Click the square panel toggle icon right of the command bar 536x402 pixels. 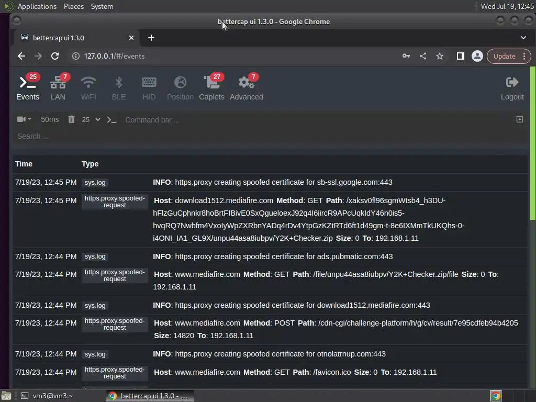520,119
